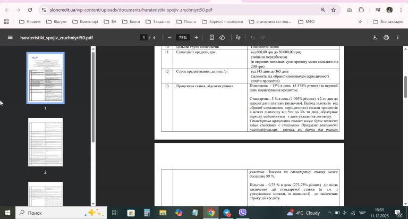Click the document vertical scrollbar thumb
The width and height of the screenshot is (408, 219).
405,87
